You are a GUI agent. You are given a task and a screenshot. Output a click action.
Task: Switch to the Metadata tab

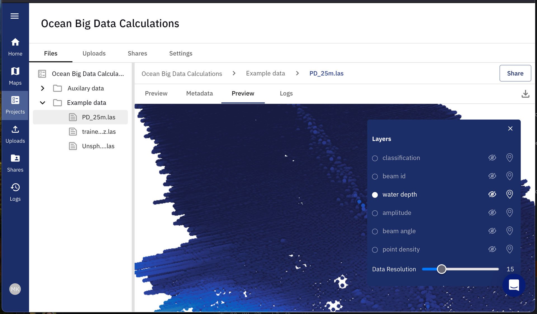199,93
